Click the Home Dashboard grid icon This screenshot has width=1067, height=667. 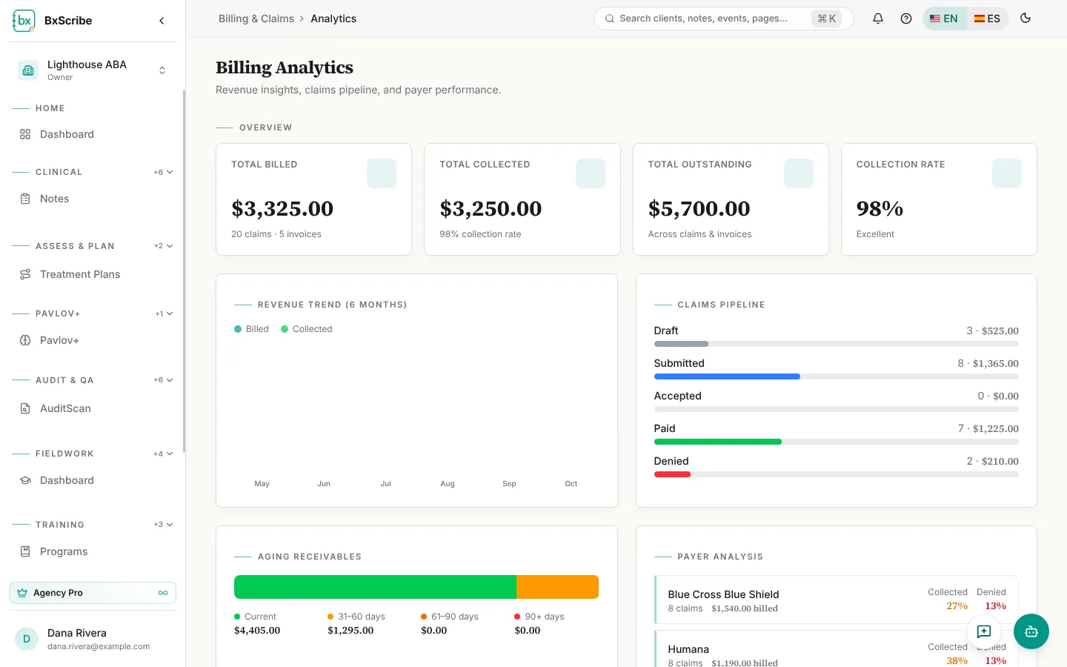point(25,134)
